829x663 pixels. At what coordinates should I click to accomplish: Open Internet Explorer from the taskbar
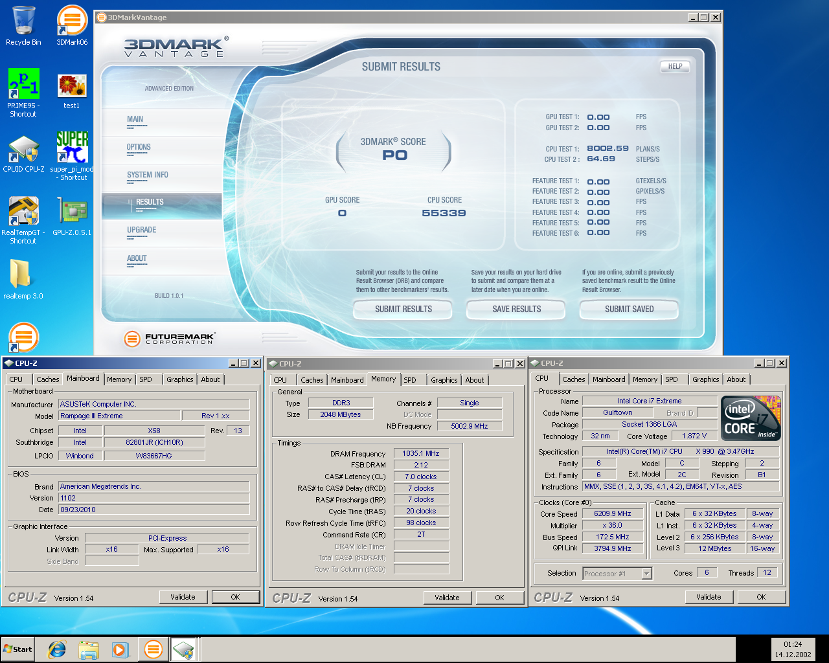[x=57, y=649]
